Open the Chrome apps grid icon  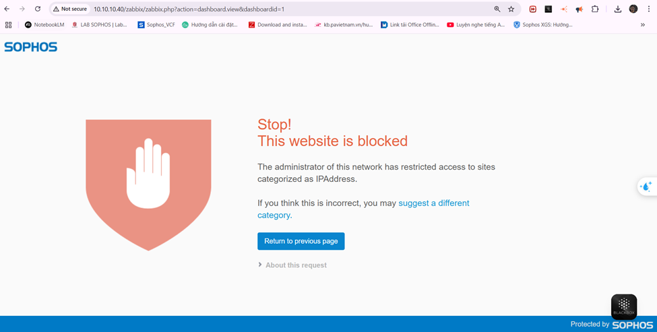coord(8,25)
